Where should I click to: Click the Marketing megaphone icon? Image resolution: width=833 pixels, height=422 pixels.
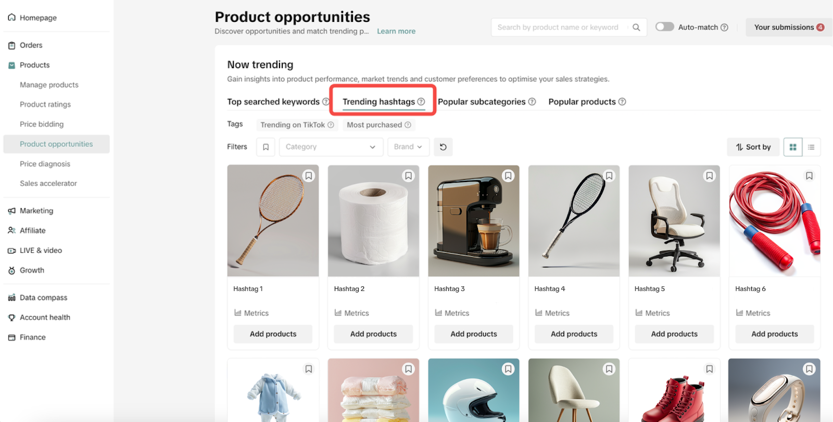(x=11, y=210)
